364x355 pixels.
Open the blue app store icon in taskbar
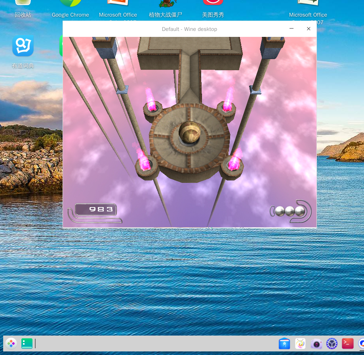click(x=284, y=343)
